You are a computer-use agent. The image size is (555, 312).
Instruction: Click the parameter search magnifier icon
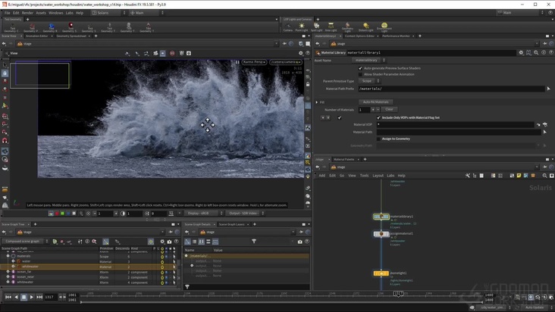pos(536,52)
